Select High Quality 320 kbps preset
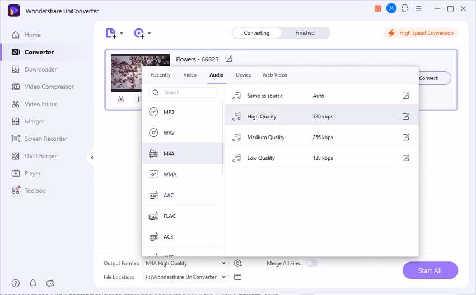Screen dimensions: 476x295 pos(321,117)
